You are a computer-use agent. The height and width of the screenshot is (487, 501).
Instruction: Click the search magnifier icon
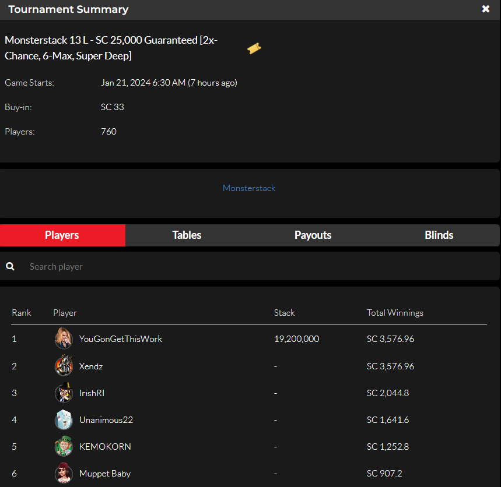10,266
